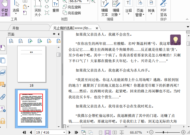Viewport: 190px width, 135px height.
Task: Open the Pages thumbnails side panel icon
Action: (x=3, y=60)
